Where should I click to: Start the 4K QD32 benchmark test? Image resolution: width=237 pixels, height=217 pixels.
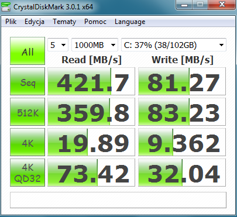28,173
